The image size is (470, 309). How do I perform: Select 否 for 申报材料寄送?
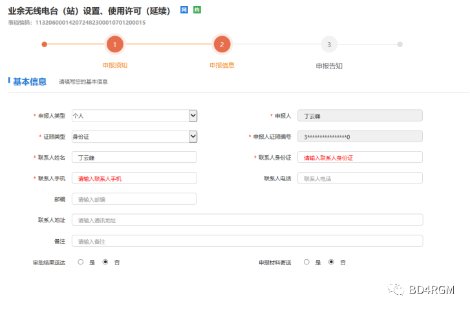pyautogui.click(x=331, y=262)
